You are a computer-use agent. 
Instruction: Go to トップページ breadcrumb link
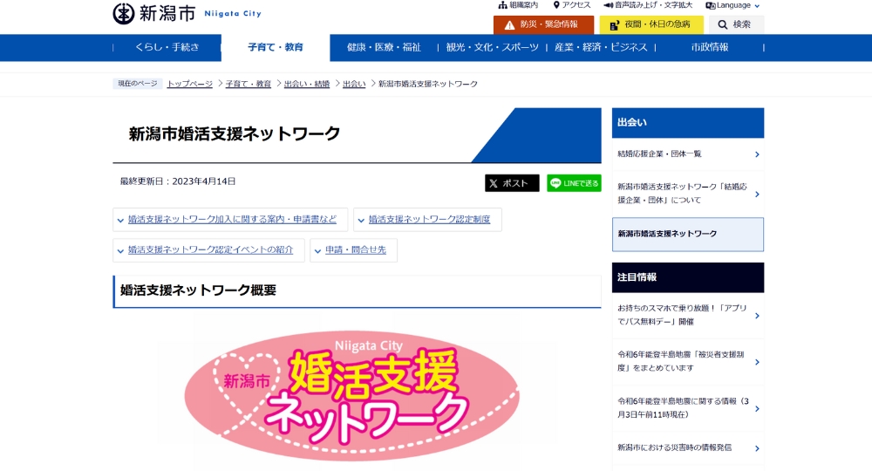point(189,84)
